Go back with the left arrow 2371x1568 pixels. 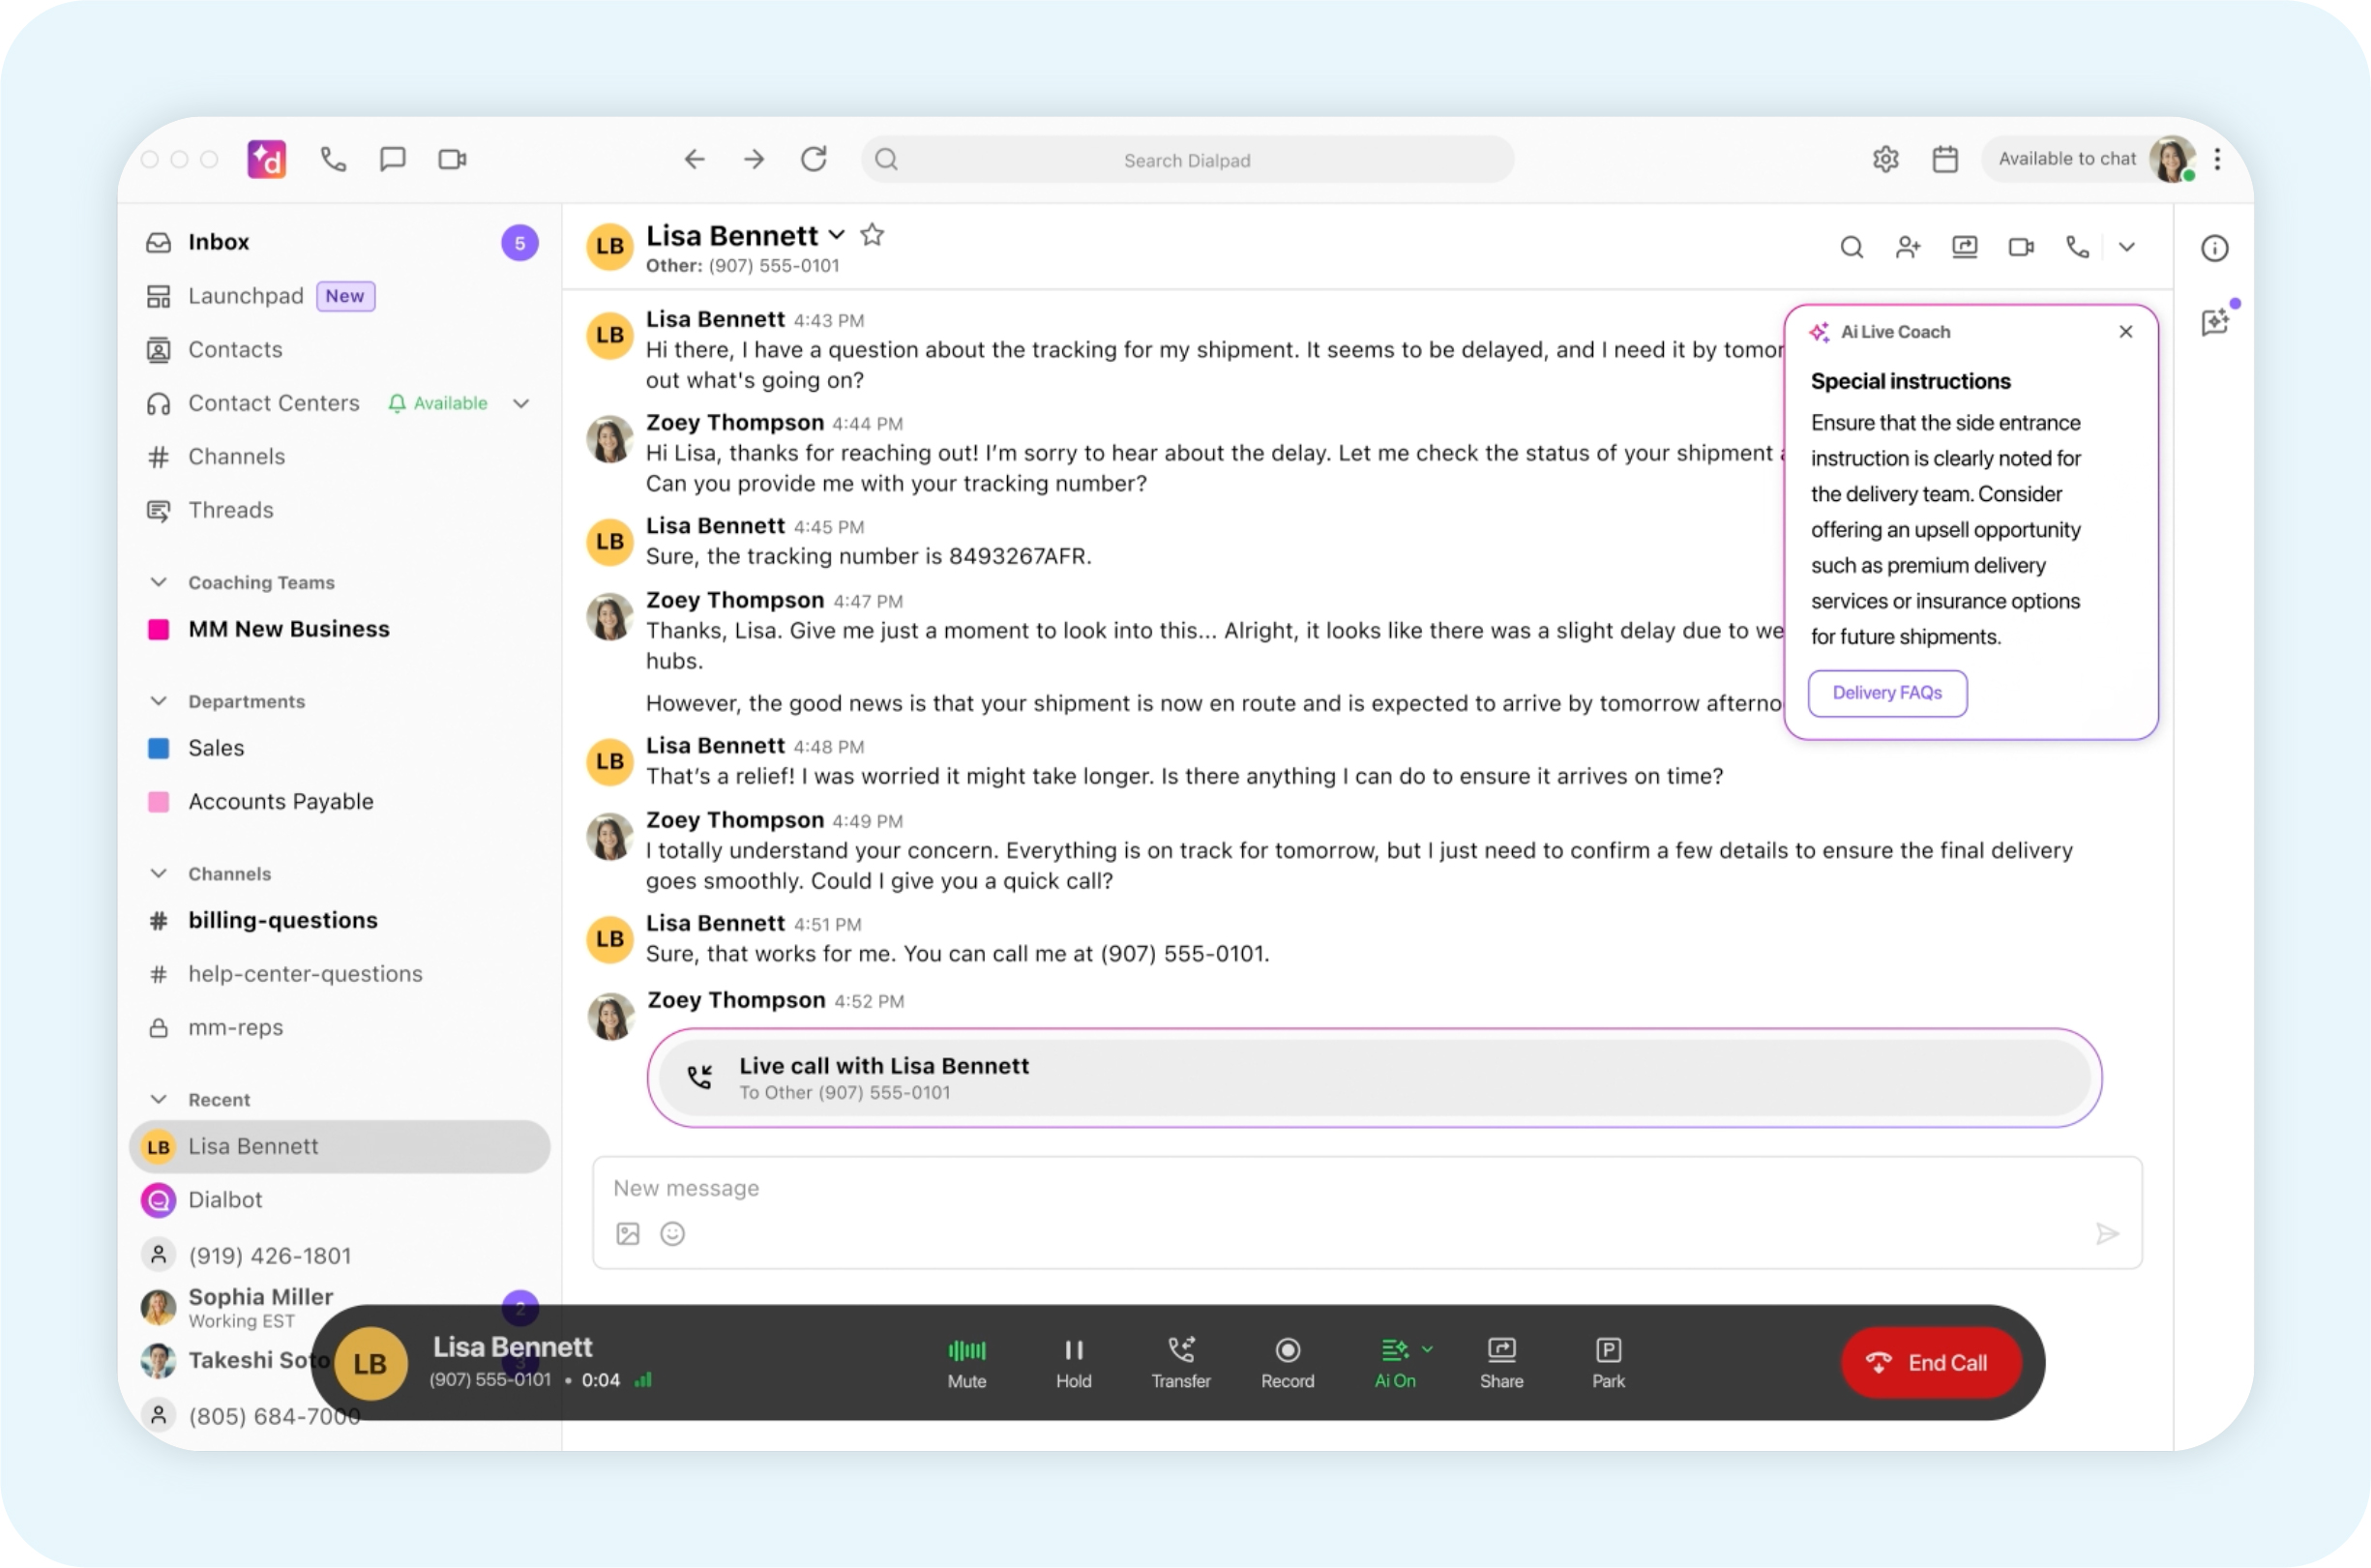point(694,159)
